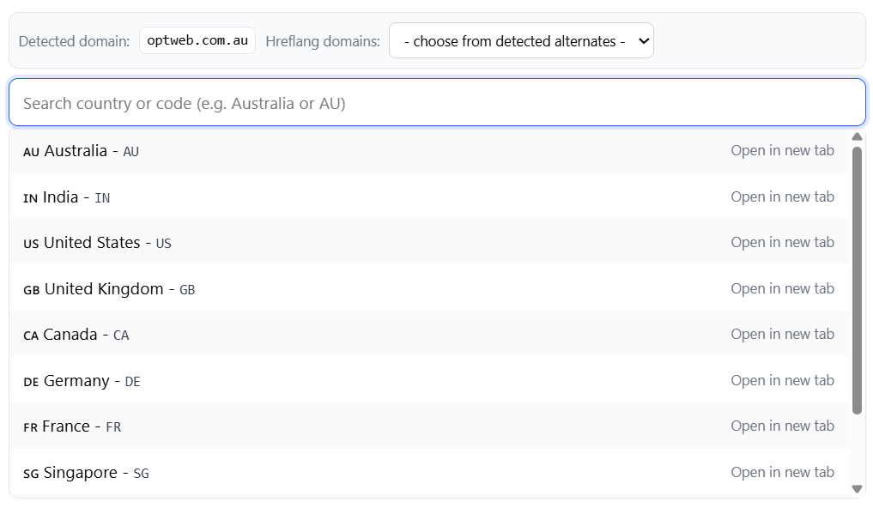Click the FR country code badge for France

point(28,427)
